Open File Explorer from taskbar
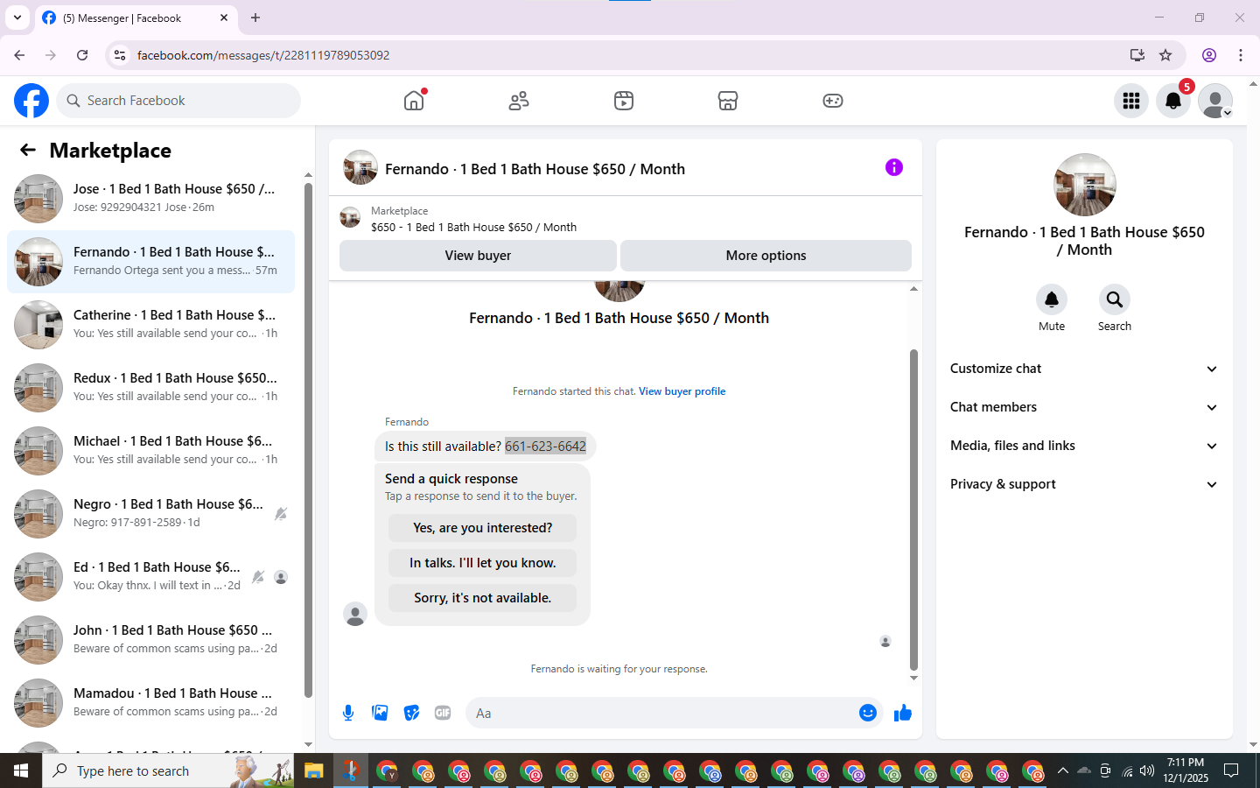 coord(314,770)
